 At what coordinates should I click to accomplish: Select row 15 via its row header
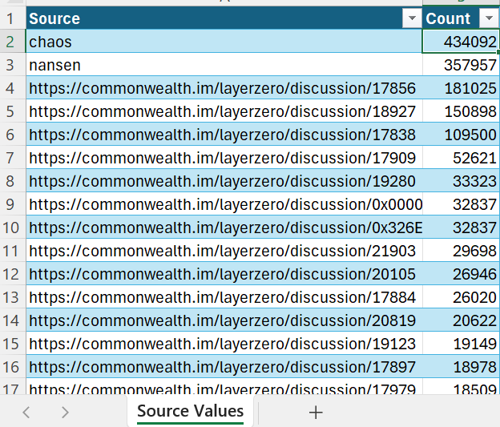[13, 344]
